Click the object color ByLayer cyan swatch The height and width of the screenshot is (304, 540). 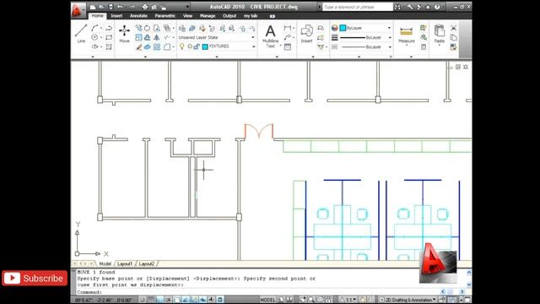pyautogui.click(x=343, y=28)
